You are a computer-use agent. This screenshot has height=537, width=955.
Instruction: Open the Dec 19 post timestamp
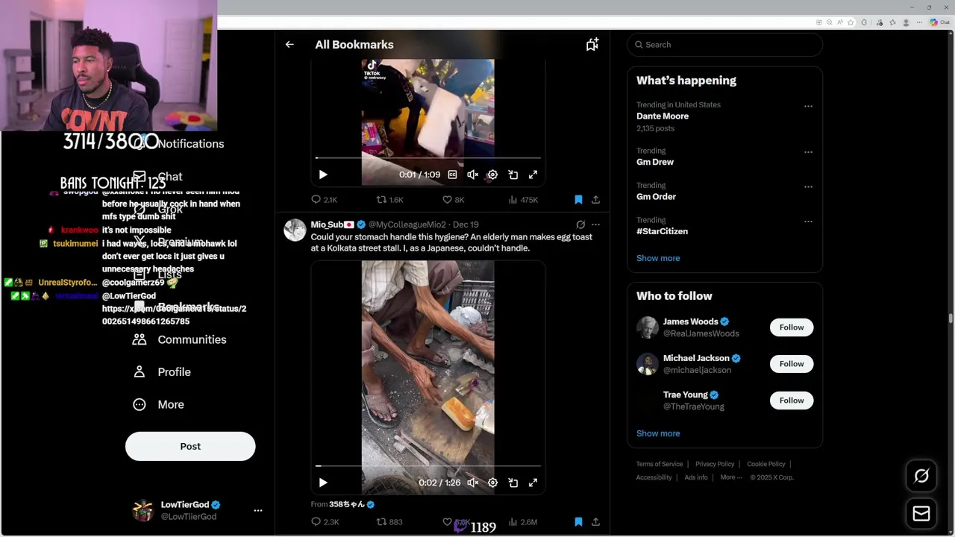[x=466, y=224]
